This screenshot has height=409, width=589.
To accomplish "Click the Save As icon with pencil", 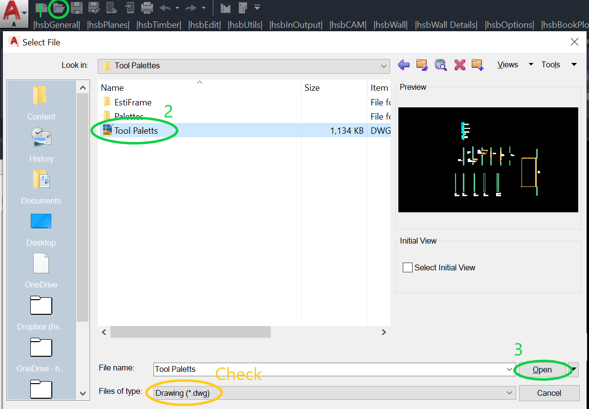I will pyautogui.click(x=94, y=7).
